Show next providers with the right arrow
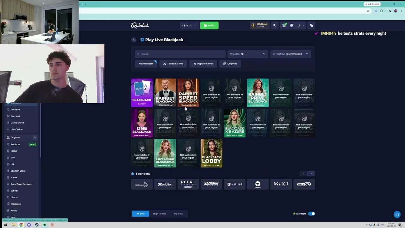 point(311,174)
